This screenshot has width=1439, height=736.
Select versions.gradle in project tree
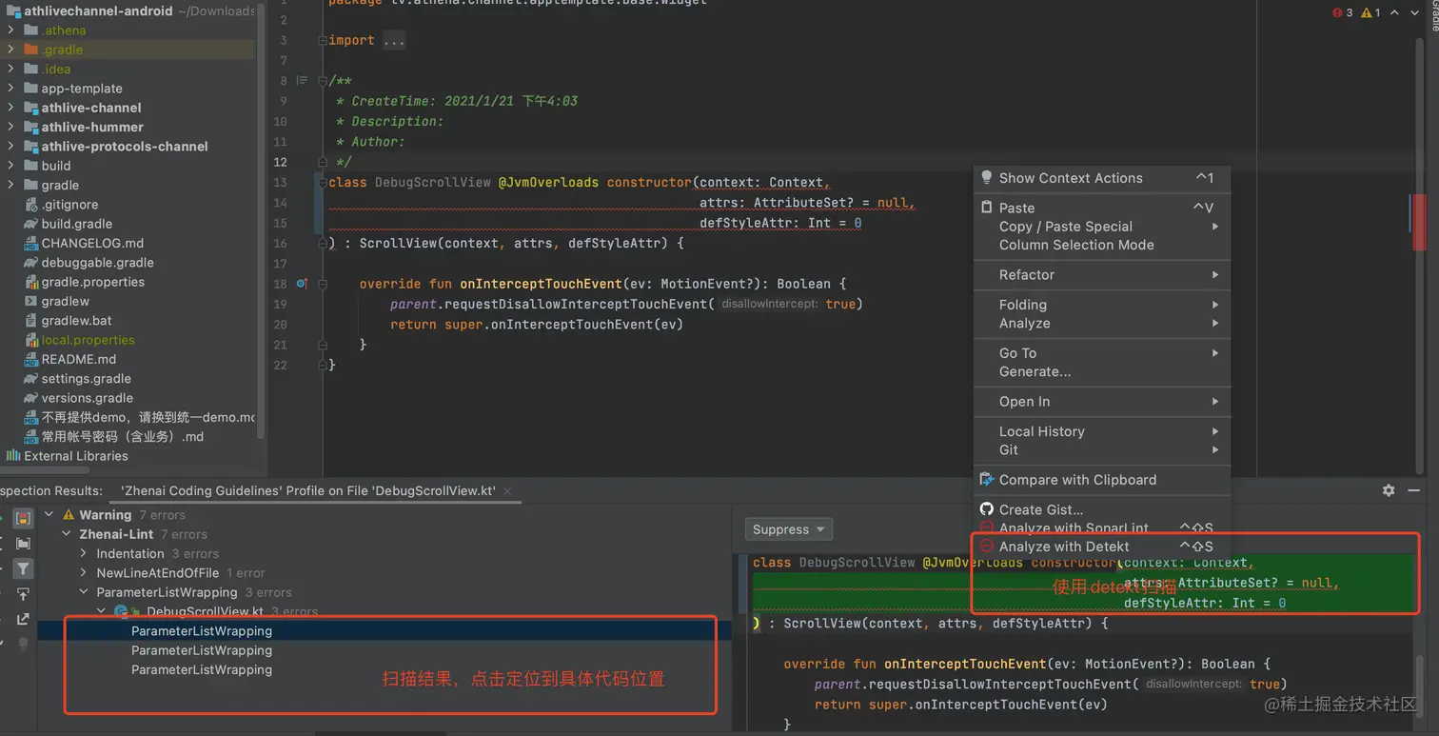point(87,398)
